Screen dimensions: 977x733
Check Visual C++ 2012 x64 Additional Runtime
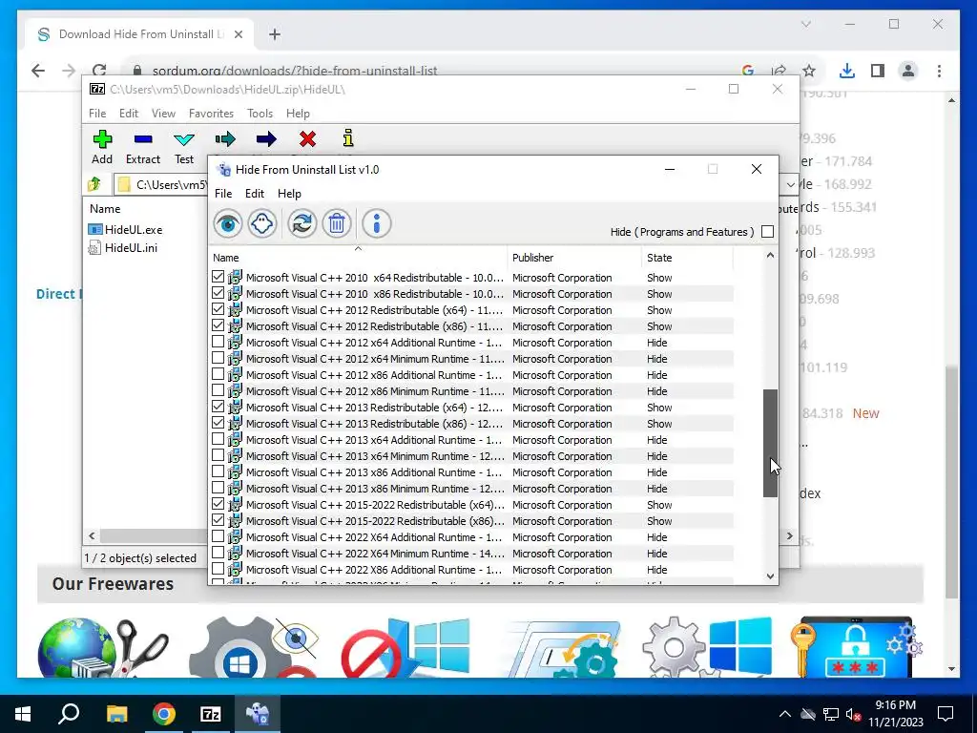[x=218, y=342]
